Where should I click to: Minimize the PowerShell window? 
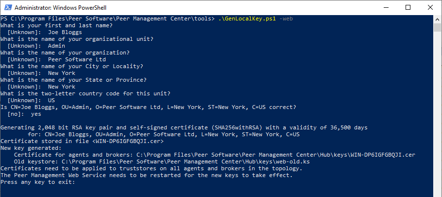click(x=385, y=7)
